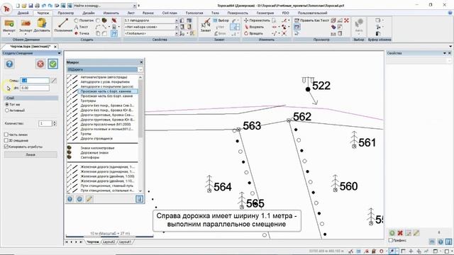The width and height of the screenshot is (454, 255).
Task: Enable the Часть линии checkbox
Action: (x=6, y=135)
